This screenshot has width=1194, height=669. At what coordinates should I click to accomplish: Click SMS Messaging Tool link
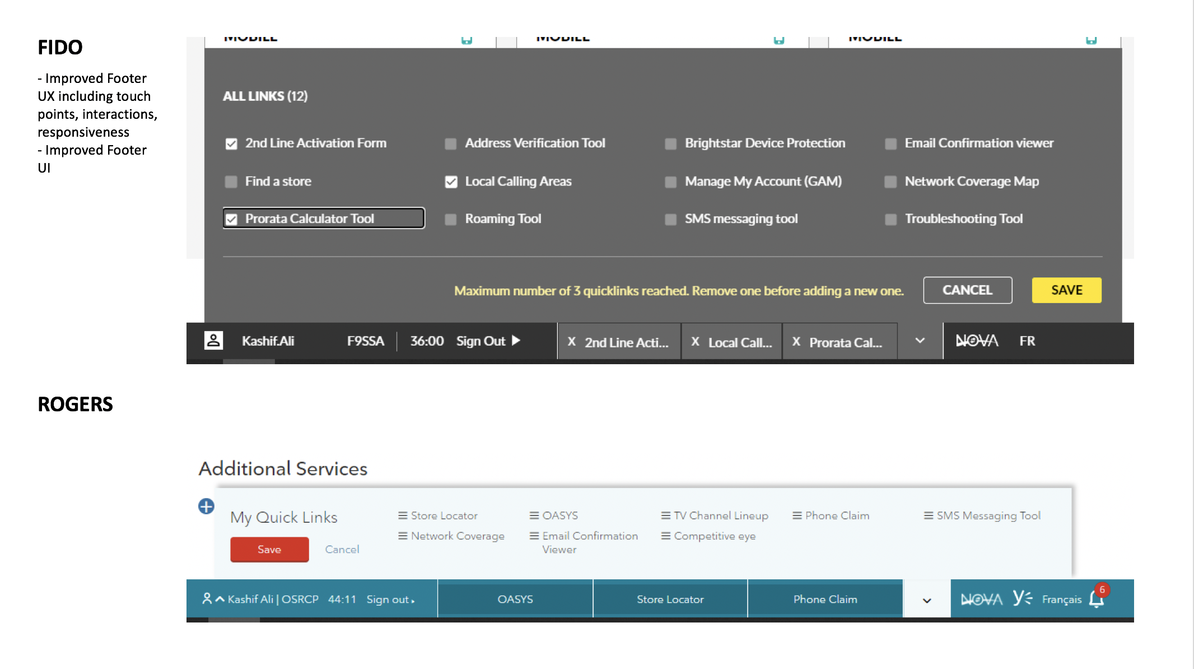988,515
